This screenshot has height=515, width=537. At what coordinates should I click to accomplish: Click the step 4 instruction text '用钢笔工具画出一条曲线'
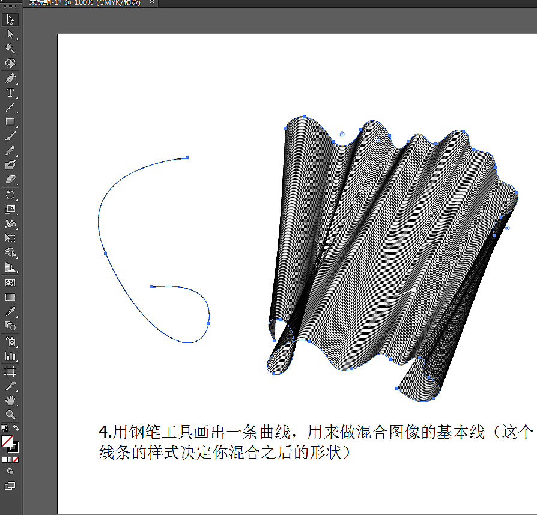pyautogui.click(x=201, y=432)
